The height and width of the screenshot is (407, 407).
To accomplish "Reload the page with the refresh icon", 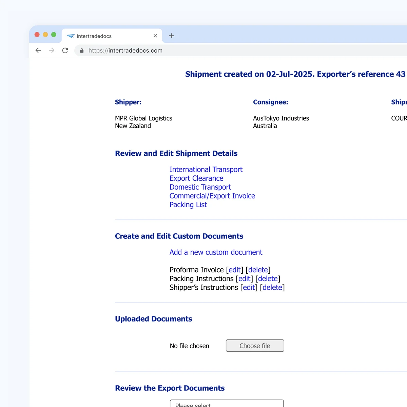I will click(65, 51).
